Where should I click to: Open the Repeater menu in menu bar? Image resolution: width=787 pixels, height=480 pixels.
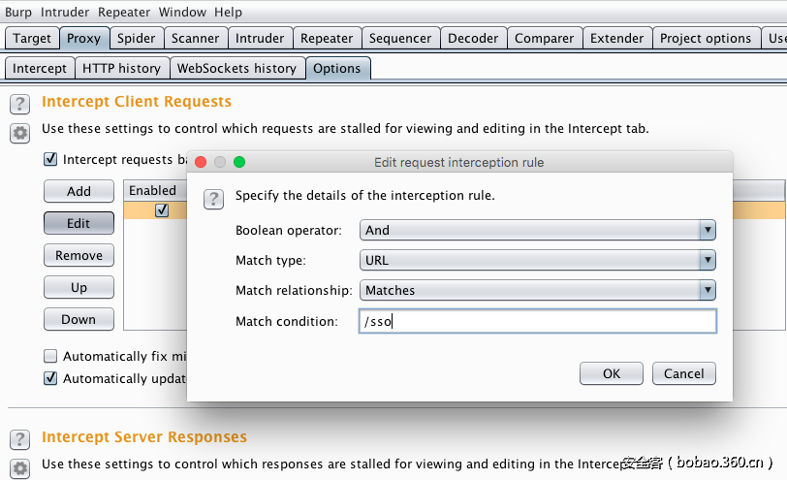click(x=124, y=13)
